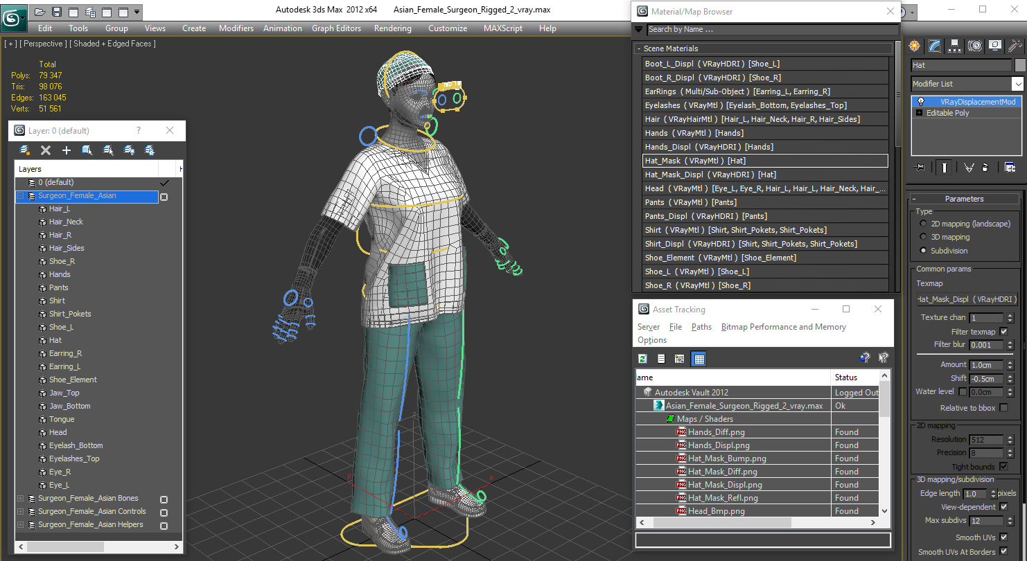Click the Hat object color swatch
Viewport: 1027px width, 561px height.
coord(1020,65)
